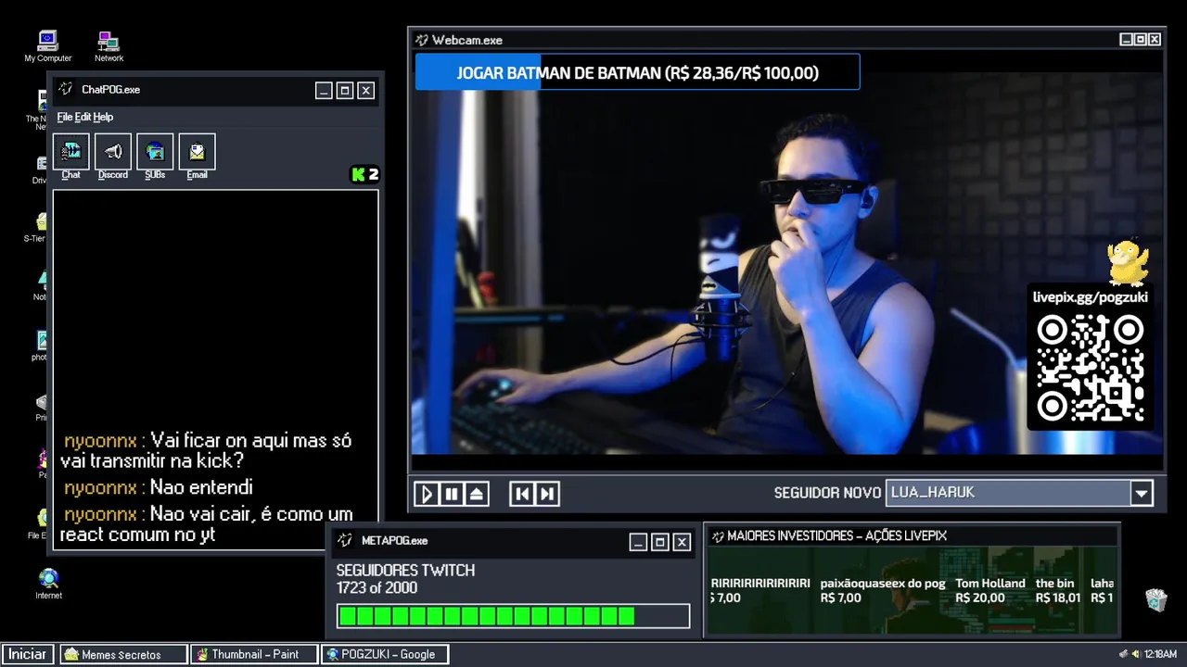Switch to Thumbnail - Paint taskbar item
The height and width of the screenshot is (667, 1187).
pyautogui.click(x=254, y=654)
